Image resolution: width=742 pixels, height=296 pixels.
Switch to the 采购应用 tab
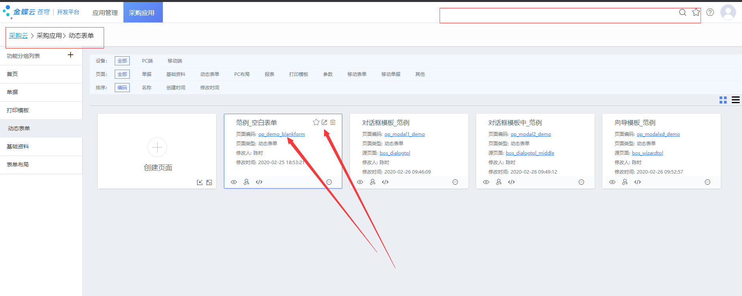coord(143,12)
